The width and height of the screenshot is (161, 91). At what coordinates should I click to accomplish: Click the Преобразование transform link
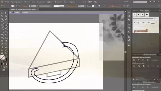tap(114, 6)
